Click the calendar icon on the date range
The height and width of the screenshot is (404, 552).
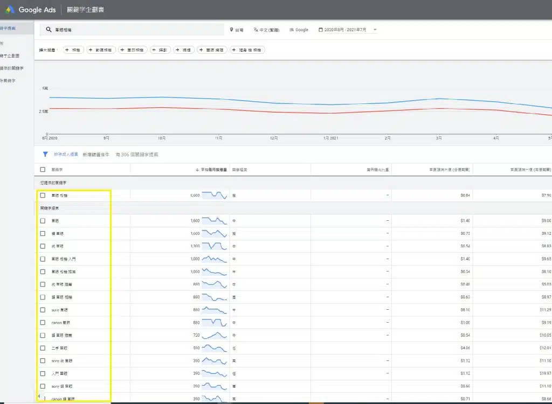coord(320,30)
